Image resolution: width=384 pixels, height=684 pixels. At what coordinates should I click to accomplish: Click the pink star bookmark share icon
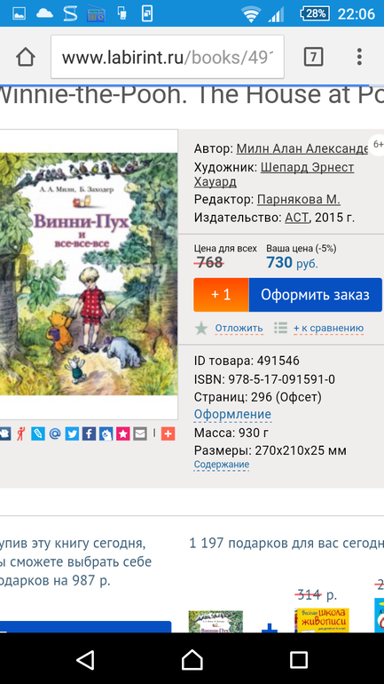tap(123, 433)
